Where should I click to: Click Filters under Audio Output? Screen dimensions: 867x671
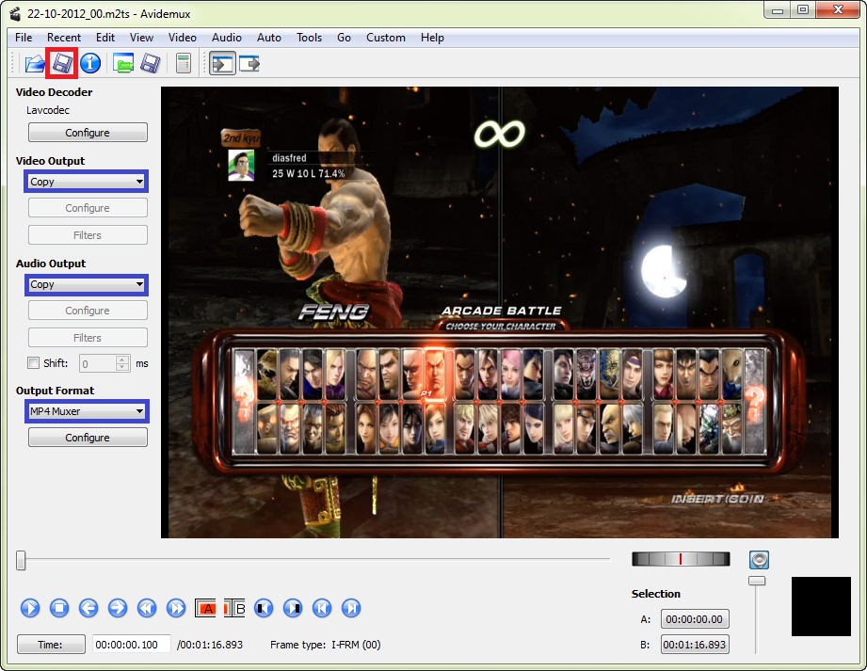tap(88, 338)
